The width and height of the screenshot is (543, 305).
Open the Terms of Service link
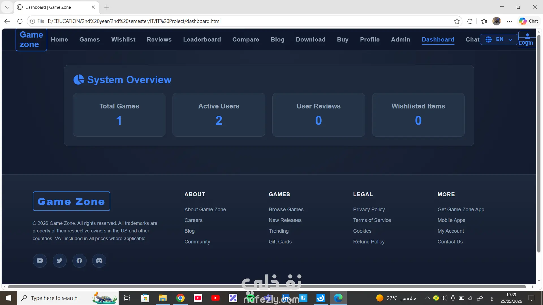coord(372,220)
